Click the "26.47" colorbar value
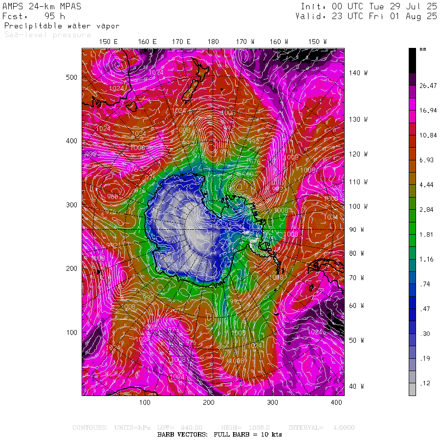Screen dimensions: 440x440 428,86
